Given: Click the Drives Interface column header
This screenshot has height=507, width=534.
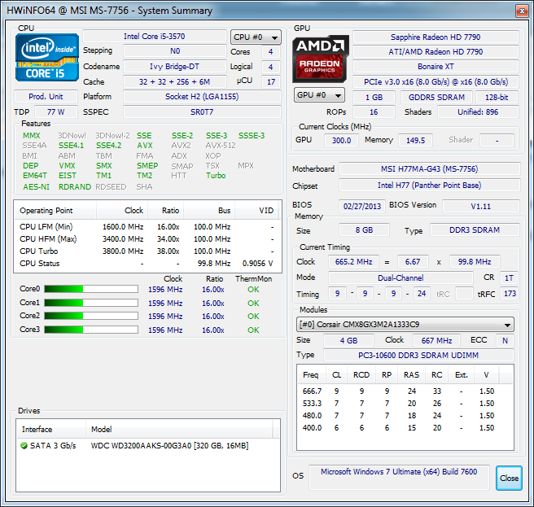Looking at the screenshot, I should click(x=51, y=429).
